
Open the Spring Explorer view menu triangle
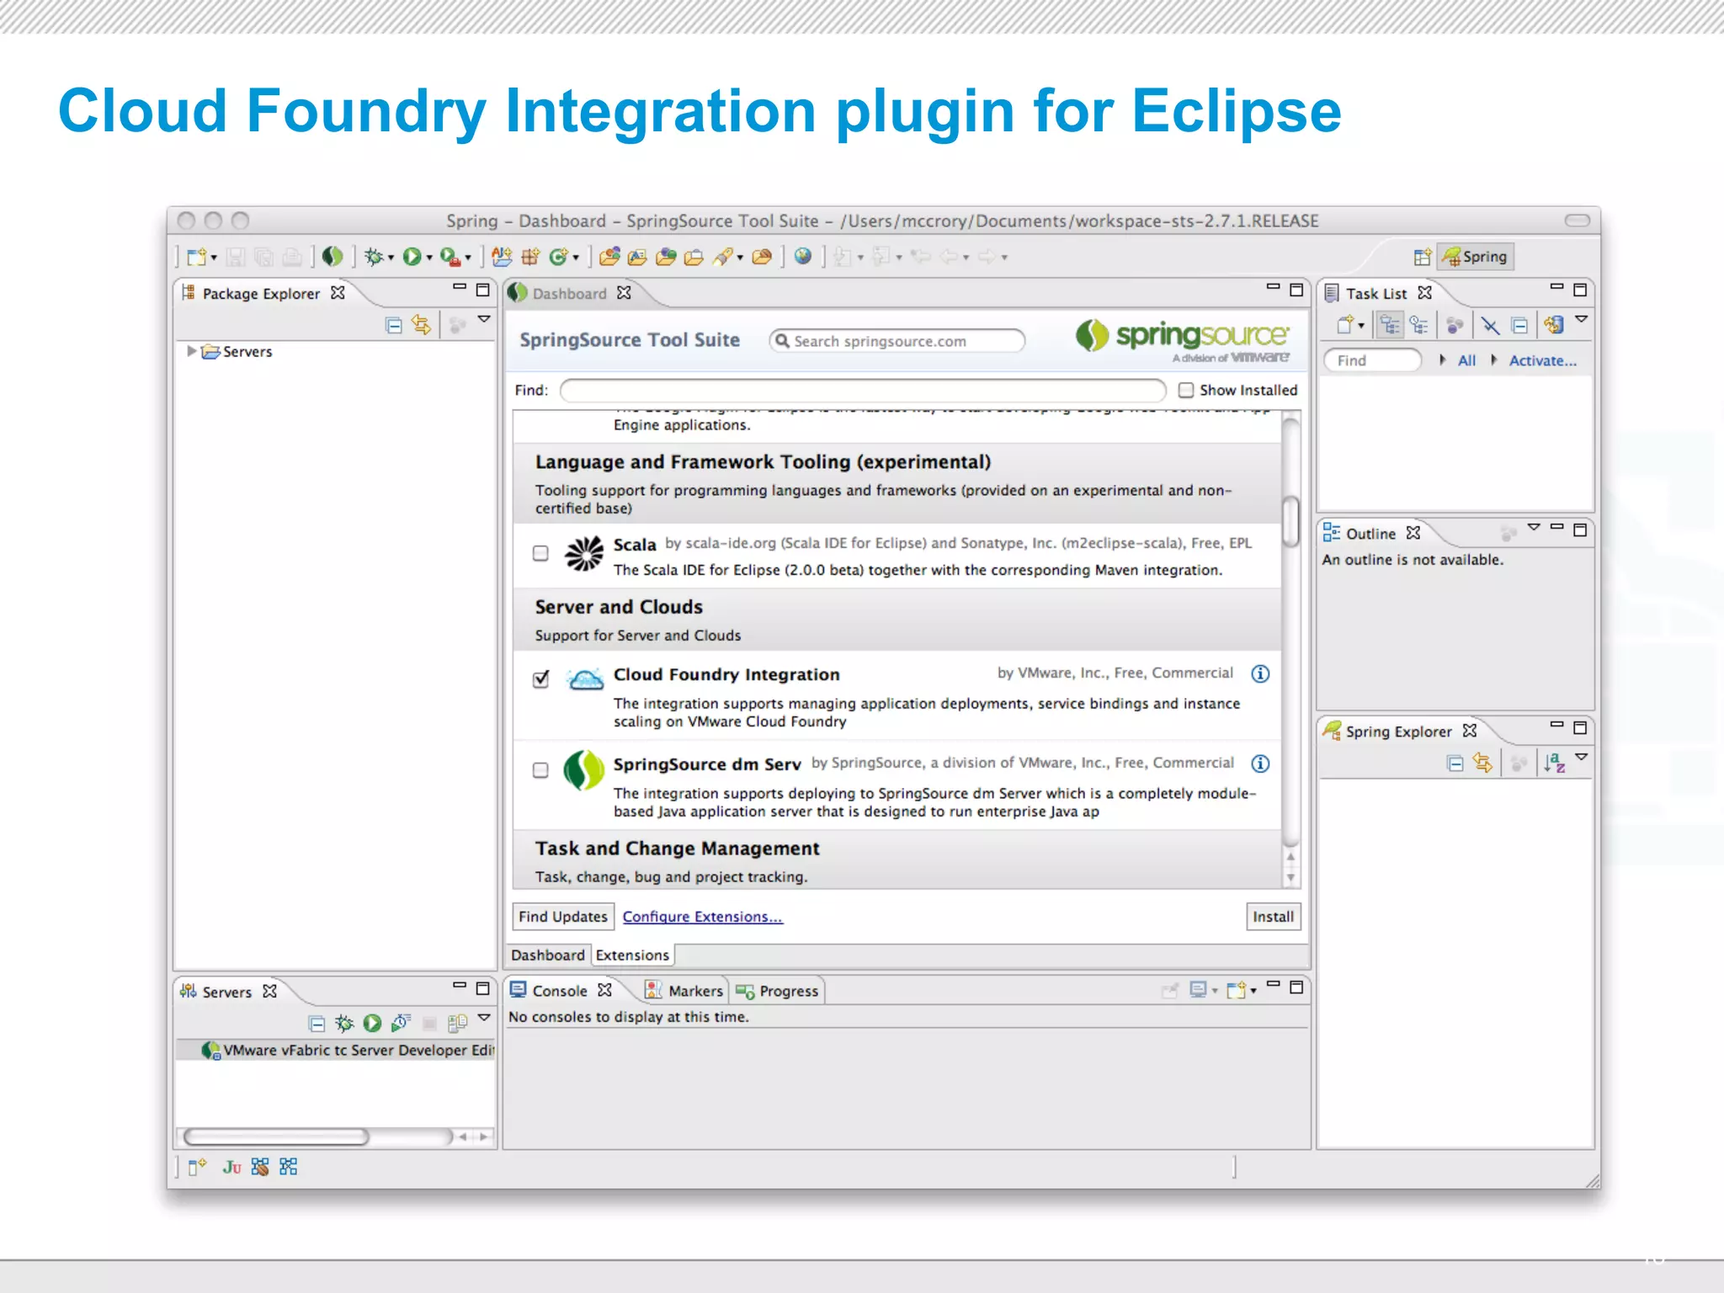(1582, 757)
